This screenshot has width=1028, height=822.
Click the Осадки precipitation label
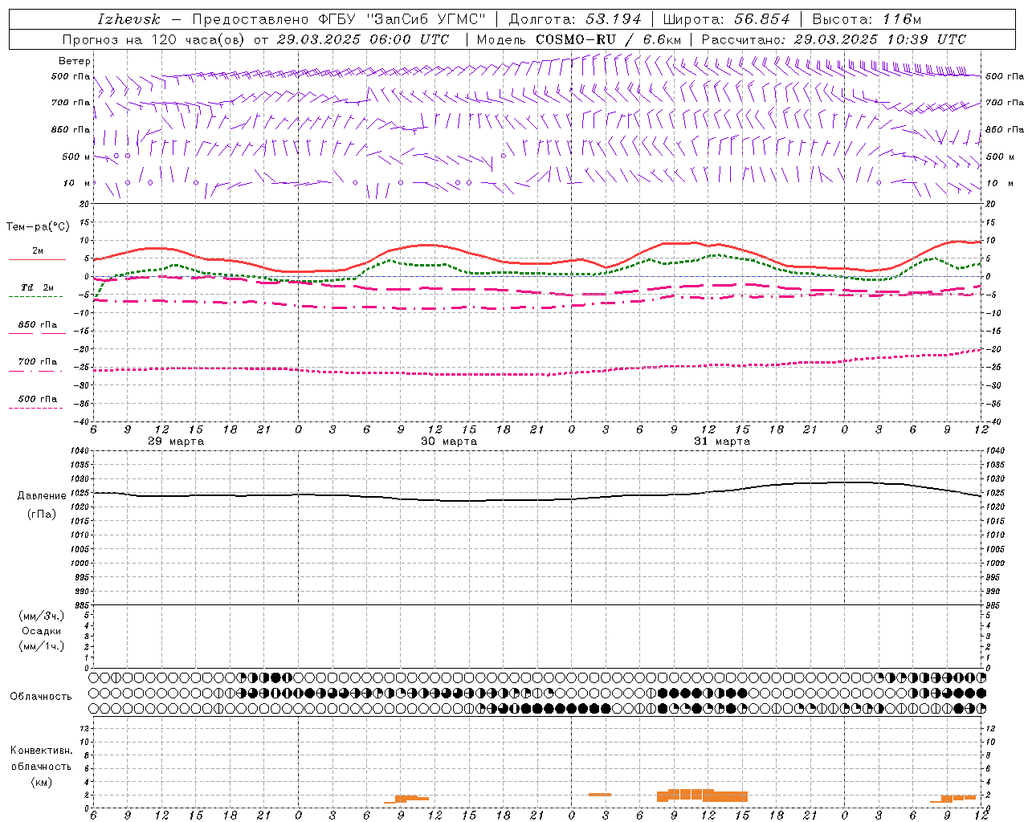(41, 631)
